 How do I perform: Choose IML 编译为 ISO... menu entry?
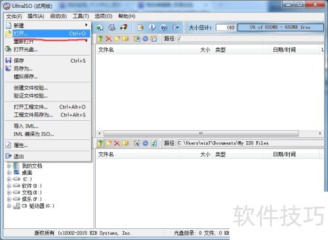tap(48, 134)
